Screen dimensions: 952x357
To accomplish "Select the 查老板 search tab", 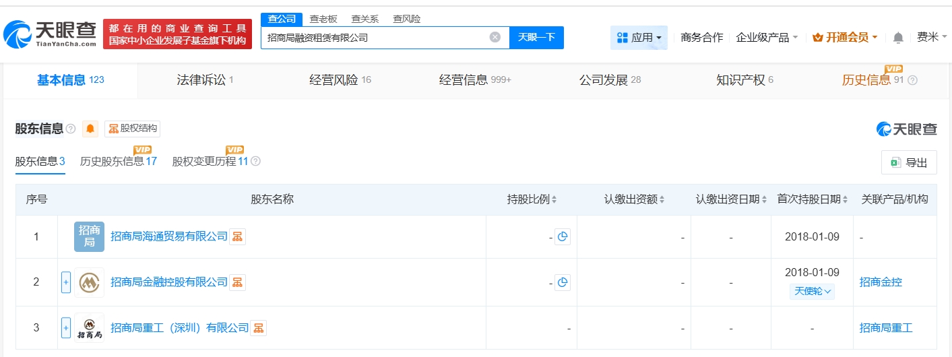I will (x=323, y=19).
